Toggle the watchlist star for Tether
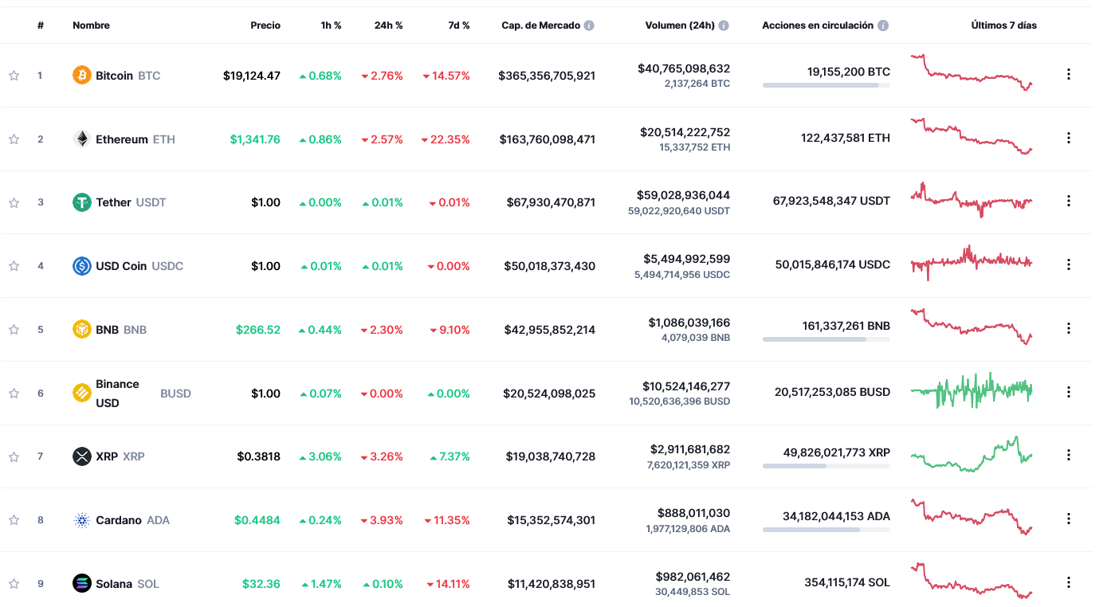Image resolution: width=1115 pixels, height=607 pixels. (14, 202)
